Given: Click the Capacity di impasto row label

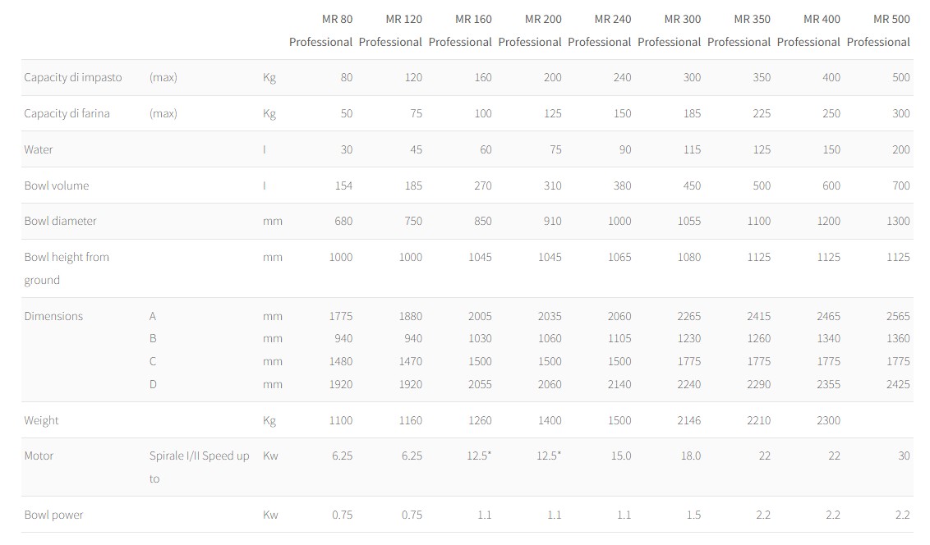Looking at the screenshot, I should (73, 78).
